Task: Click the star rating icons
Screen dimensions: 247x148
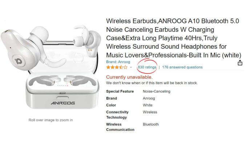Action: (117, 67)
